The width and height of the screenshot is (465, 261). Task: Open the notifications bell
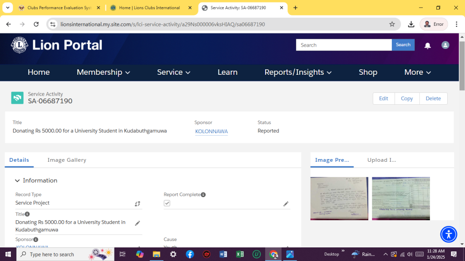[427, 45]
